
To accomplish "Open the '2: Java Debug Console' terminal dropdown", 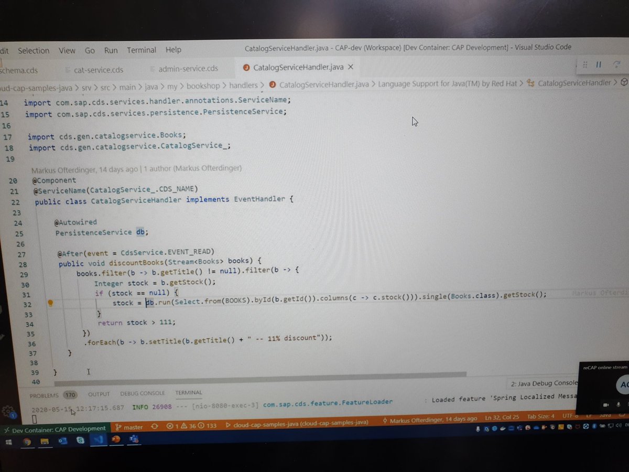I will pyautogui.click(x=543, y=383).
